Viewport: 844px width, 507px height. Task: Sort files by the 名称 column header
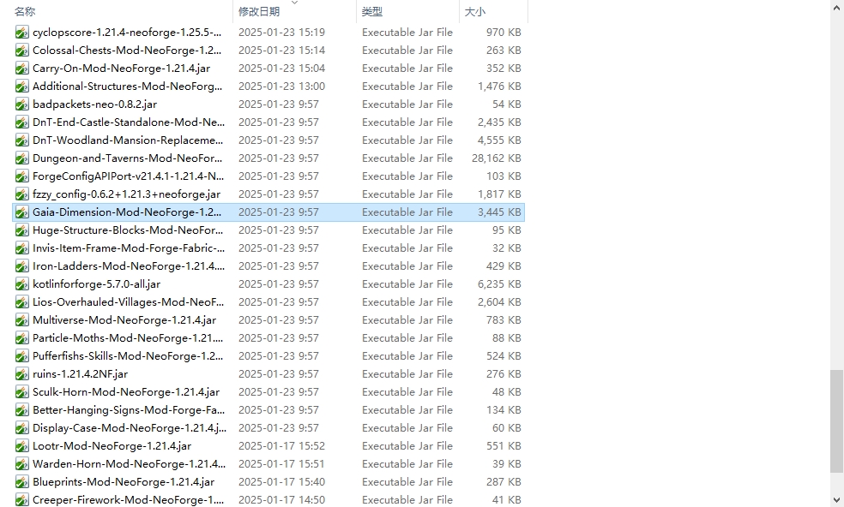(25, 11)
